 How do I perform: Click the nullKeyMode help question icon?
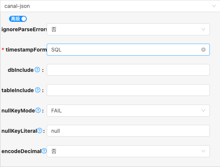[x=38, y=110]
